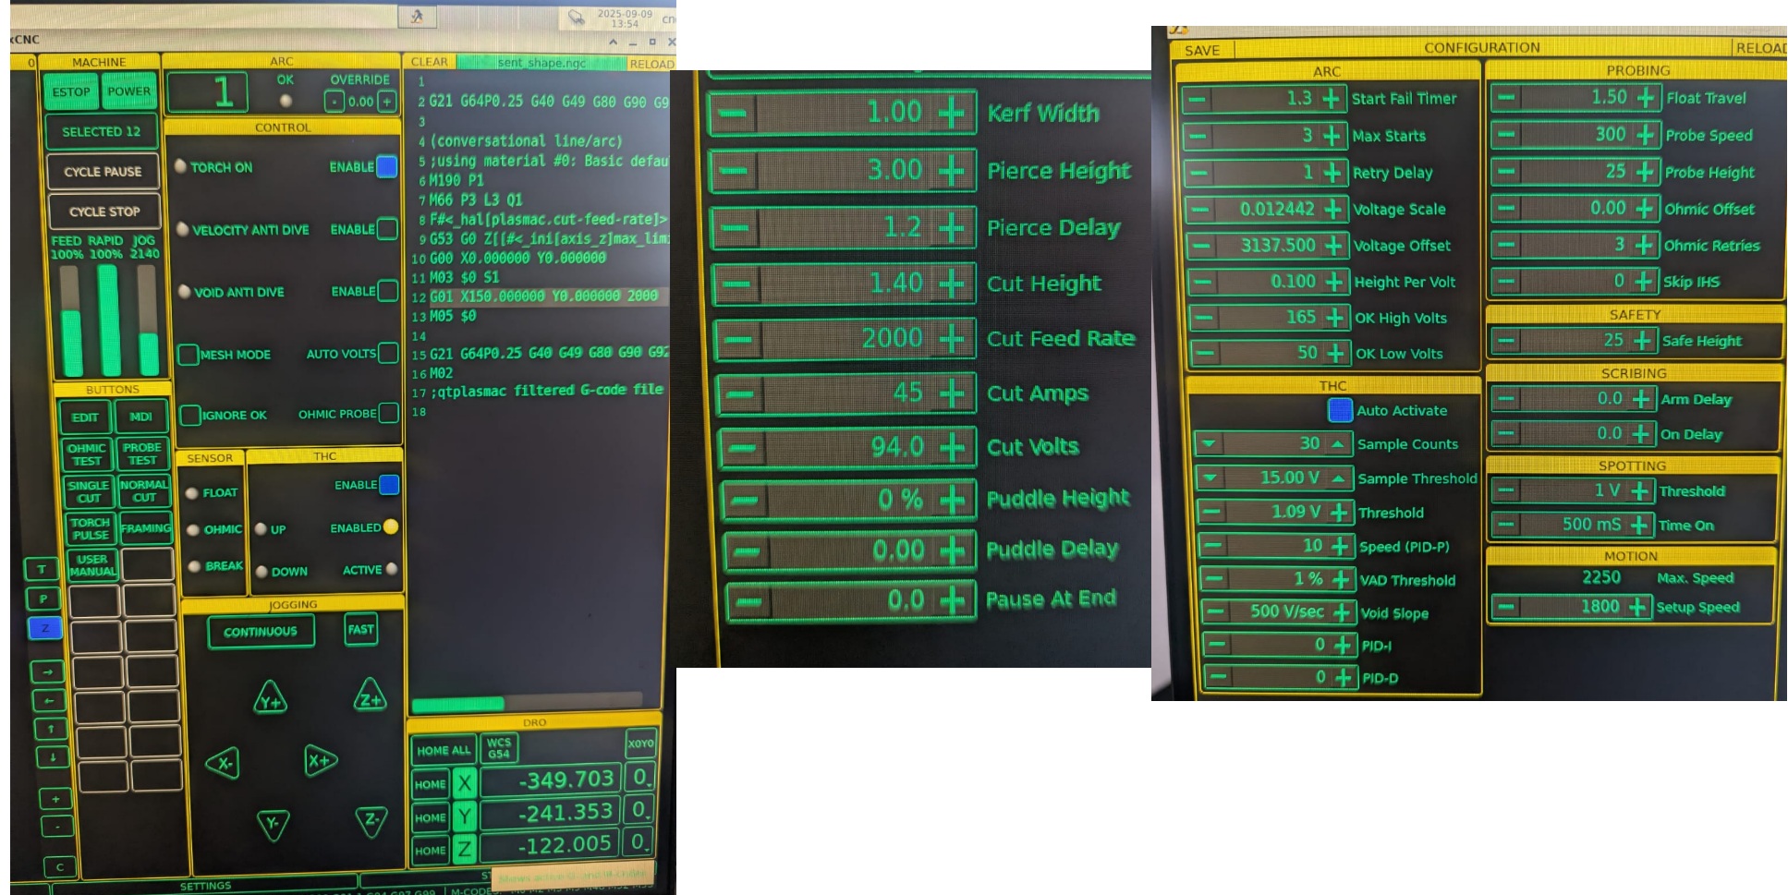Click the Home All button
The image size is (1788, 895).
pos(443,751)
